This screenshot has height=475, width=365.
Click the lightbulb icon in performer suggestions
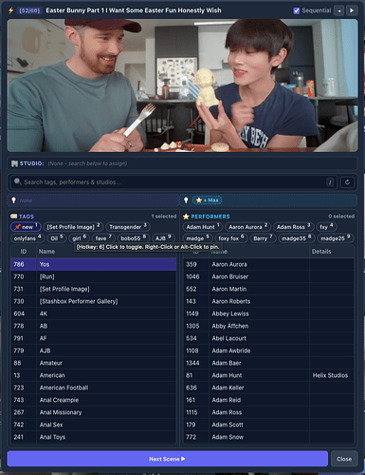point(186,200)
